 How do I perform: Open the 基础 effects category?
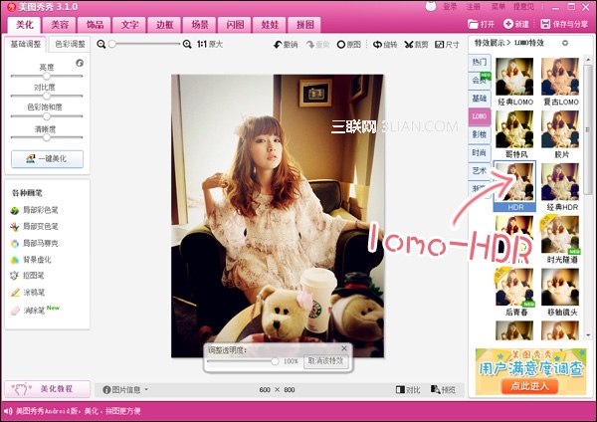coord(480,99)
